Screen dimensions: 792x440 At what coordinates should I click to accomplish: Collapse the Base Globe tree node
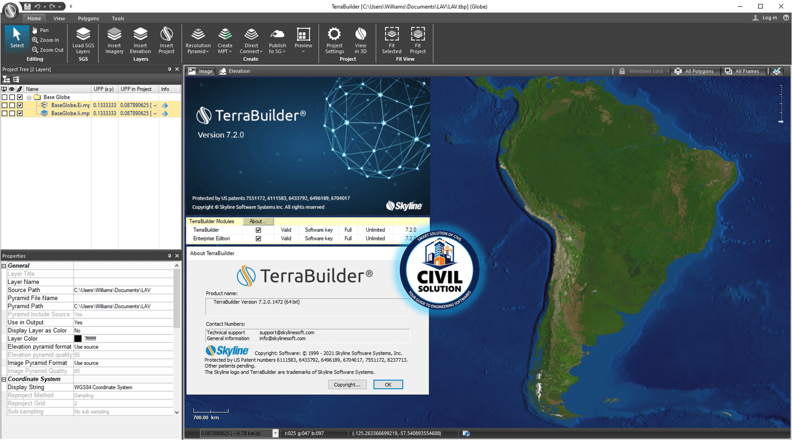coord(29,97)
